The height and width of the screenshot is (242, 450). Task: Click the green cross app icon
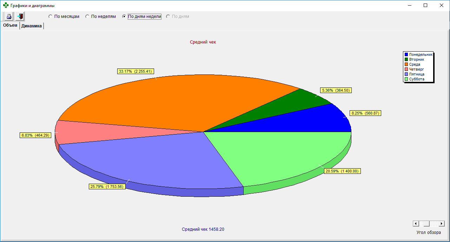[6, 6]
